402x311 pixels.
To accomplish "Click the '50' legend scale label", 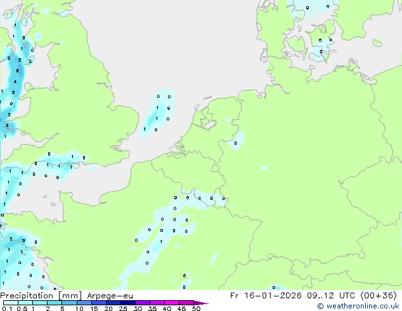I will pos(197,308).
